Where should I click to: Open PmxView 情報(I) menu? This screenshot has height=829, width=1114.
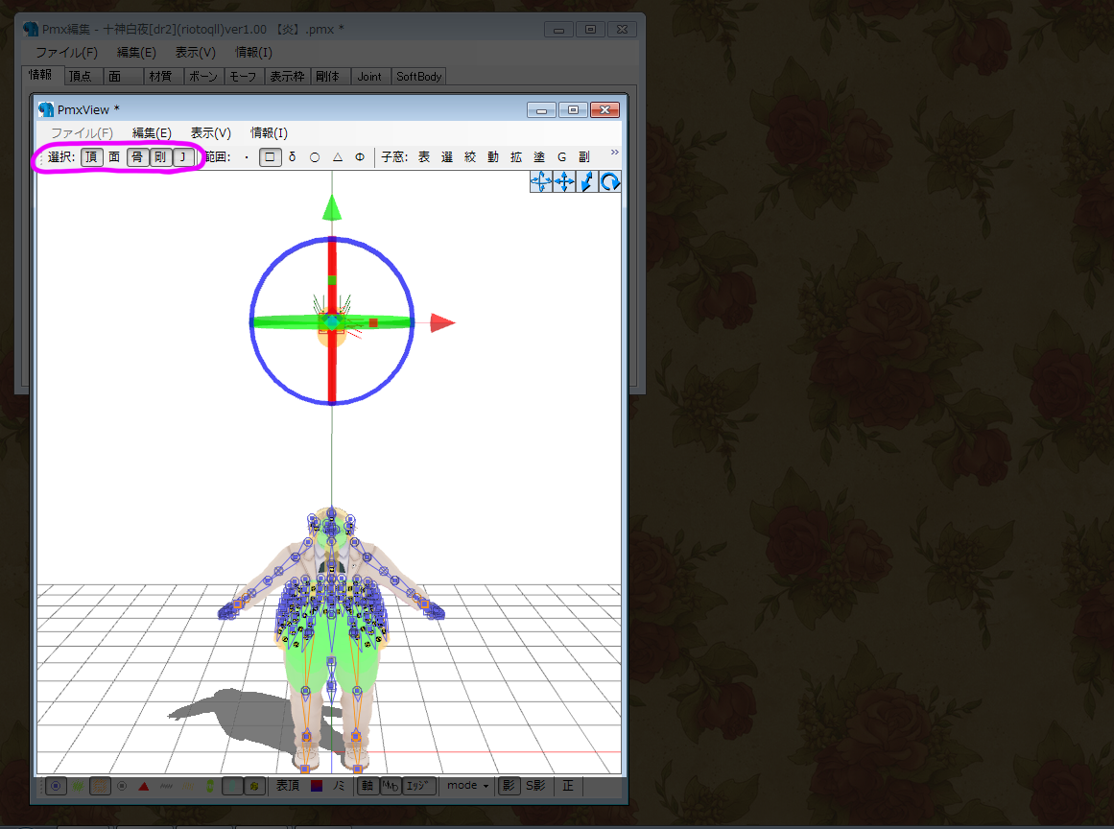[270, 132]
